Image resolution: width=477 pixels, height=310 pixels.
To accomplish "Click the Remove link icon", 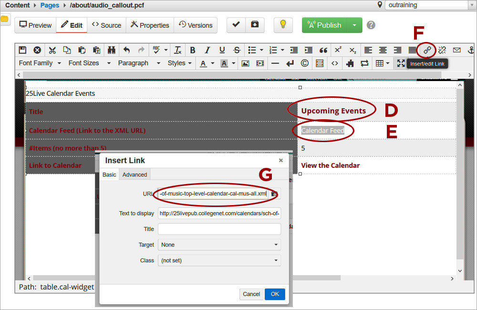I will pyautogui.click(x=442, y=50).
